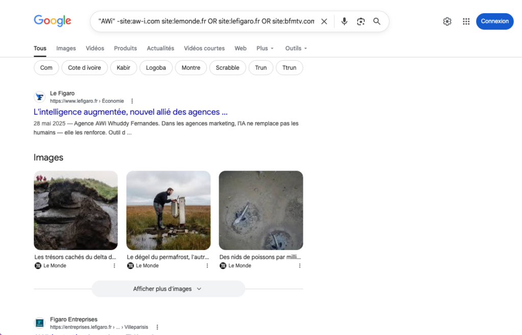Click the Google logo
Viewport: 522px width, 335px height.
click(x=53, y=21)
